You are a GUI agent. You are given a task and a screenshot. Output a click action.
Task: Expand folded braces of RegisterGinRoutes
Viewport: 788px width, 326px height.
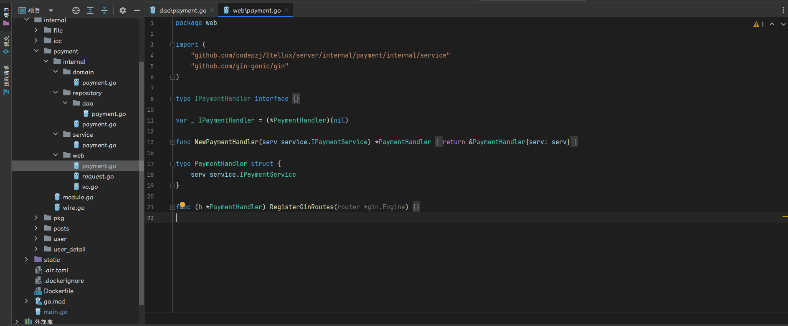pyautogui.click(x=416, y=207)
